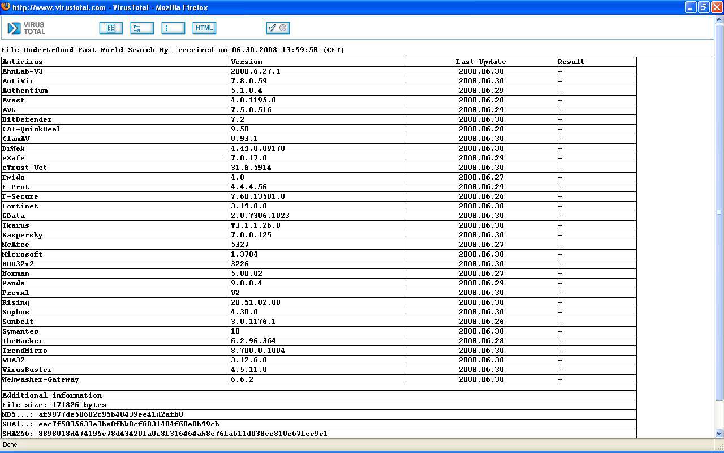This screenshot has height=453, width=724.
Task: Click the Rising entry
Action: tap(16, 302)
